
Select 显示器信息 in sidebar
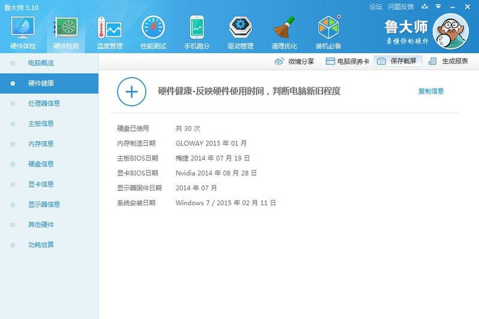pyautogui.click(x=49, y=204)
